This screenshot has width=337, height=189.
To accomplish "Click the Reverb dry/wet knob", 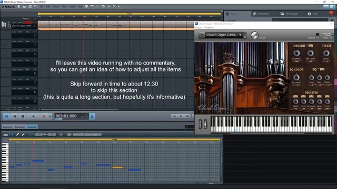I will 310,53.
